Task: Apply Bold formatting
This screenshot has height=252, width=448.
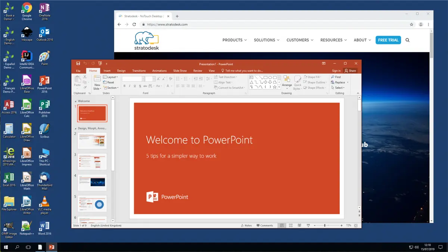Action: [x=124, y=86]
